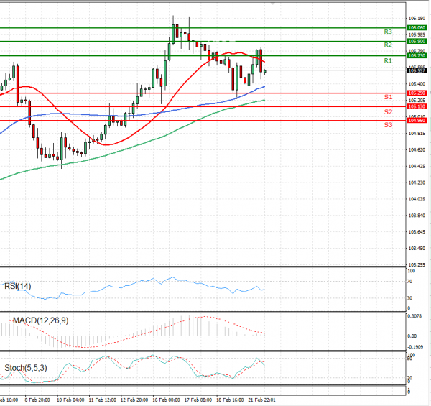Click the RSI 30 level label

409,298
